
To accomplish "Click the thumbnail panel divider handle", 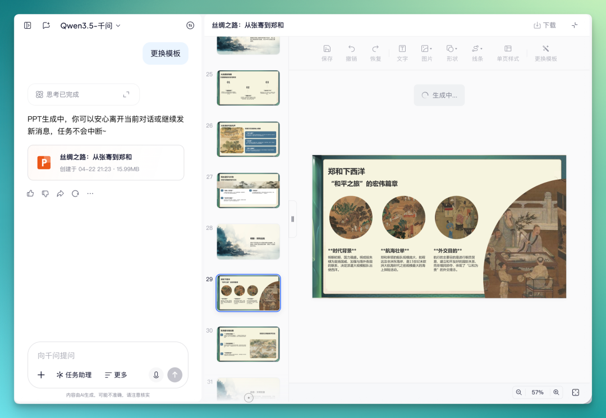I will [x=292, y=219].
